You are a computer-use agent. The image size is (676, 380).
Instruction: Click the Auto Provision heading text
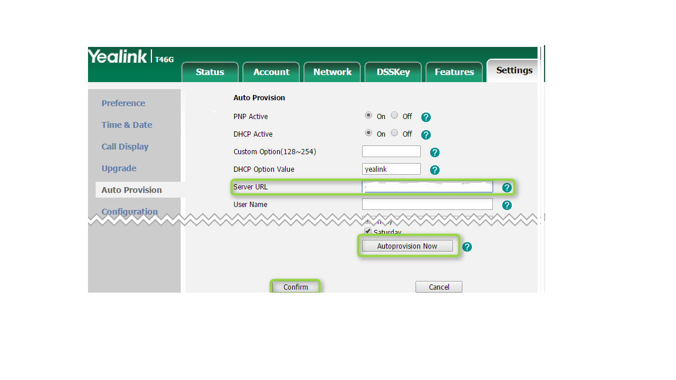coord(259,98)
